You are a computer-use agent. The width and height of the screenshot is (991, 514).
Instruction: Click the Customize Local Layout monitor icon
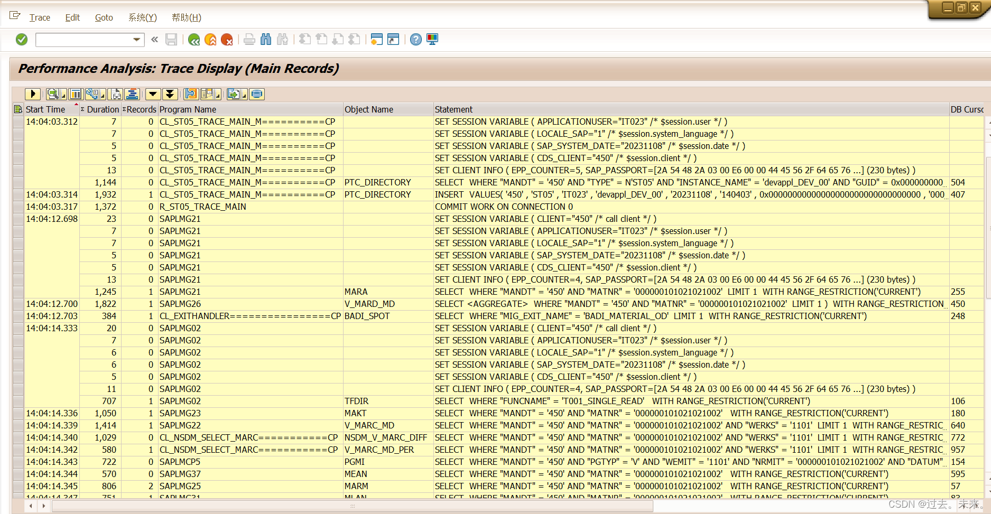pyautogui.click(x=432, y=40)
